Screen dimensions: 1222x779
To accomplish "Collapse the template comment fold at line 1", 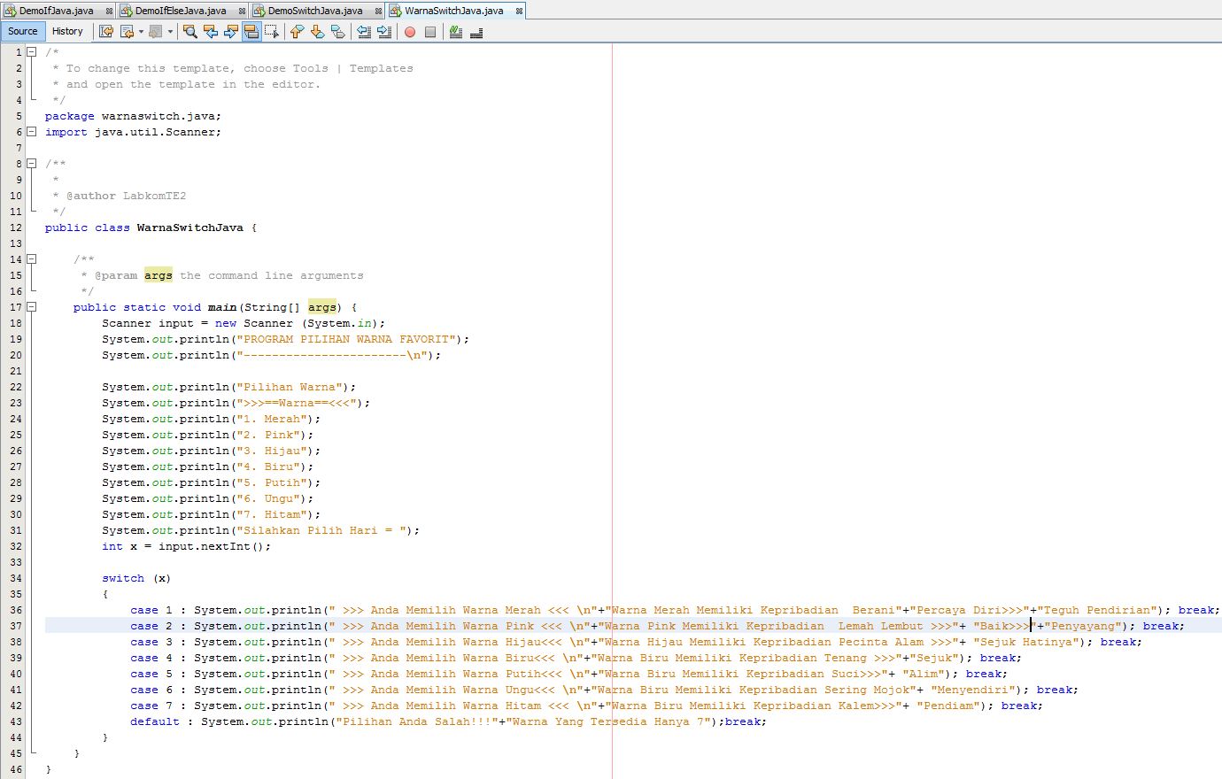I will 32,52.
